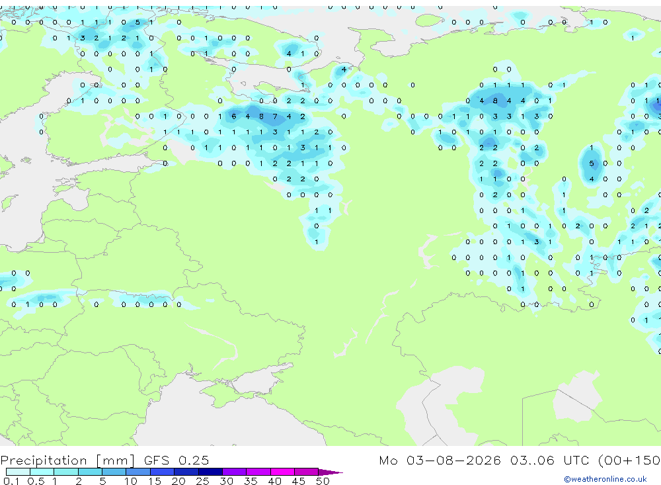Click legend label '25'
The width and height of the screenshot is (661, 485).
point(202,481)
